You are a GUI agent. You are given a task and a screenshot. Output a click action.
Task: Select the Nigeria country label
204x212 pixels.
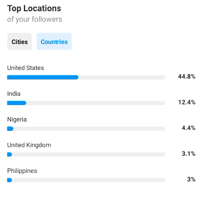click(x=17, y=120)
